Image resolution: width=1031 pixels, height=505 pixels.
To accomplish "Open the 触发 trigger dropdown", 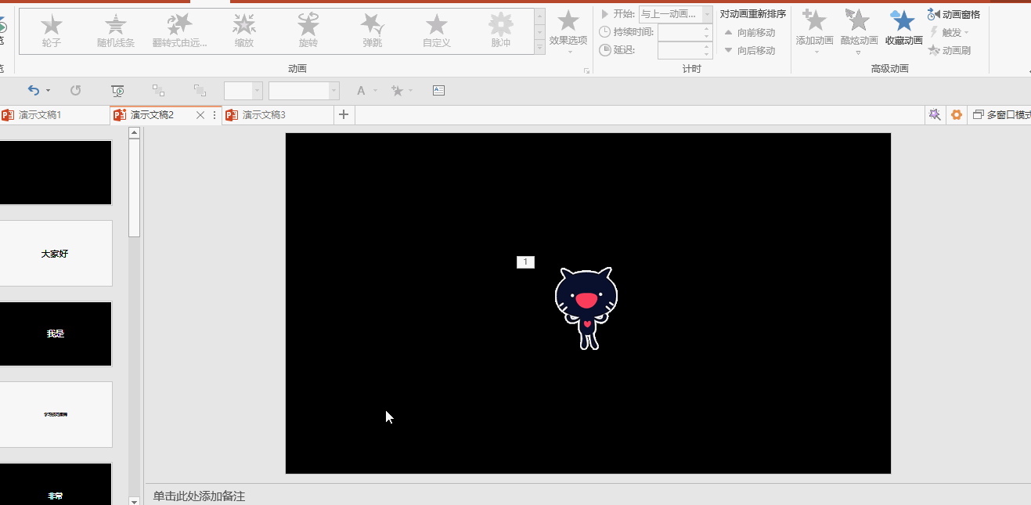I will (x=949, y=32).
